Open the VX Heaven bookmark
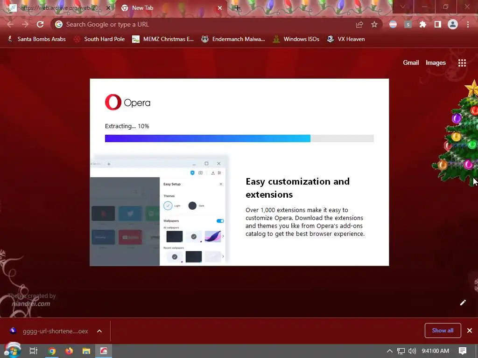The width and height of the screenshot is (478, 358). pos(346,39)
